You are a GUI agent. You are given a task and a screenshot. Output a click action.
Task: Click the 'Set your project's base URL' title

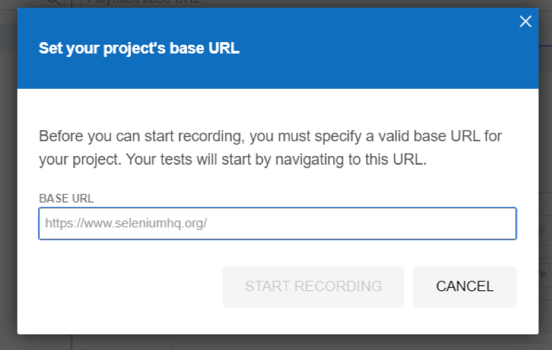(x=139, y=49)
